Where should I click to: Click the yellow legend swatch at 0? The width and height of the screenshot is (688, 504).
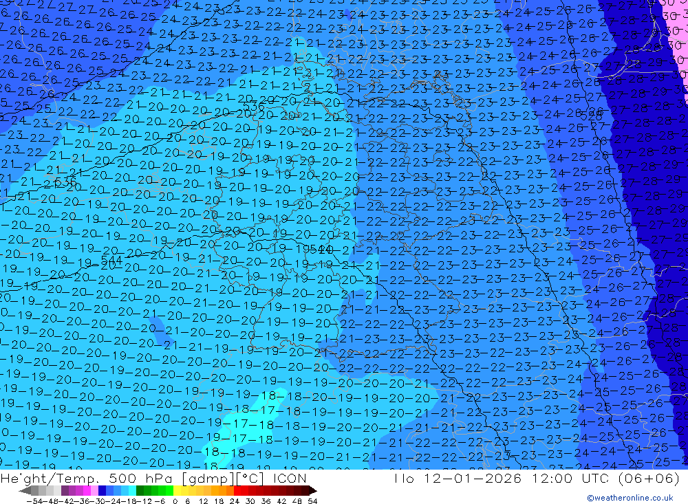click(178, 490)
